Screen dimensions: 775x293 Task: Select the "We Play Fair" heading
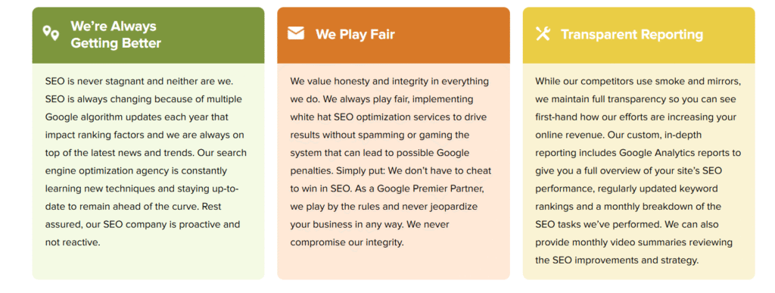pos(355,34)
